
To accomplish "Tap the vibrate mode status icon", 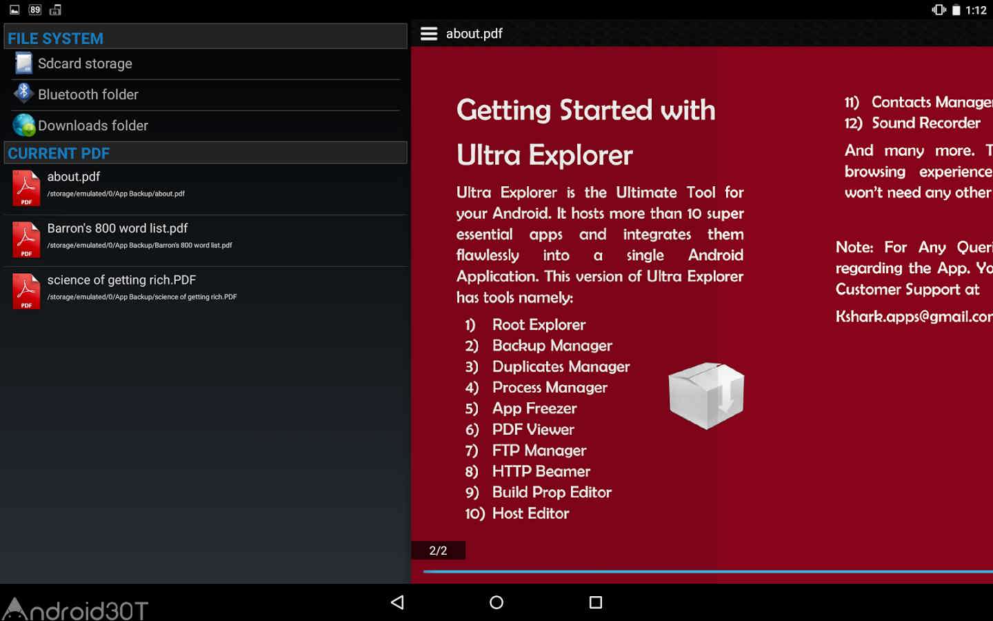I will point(939,10).
